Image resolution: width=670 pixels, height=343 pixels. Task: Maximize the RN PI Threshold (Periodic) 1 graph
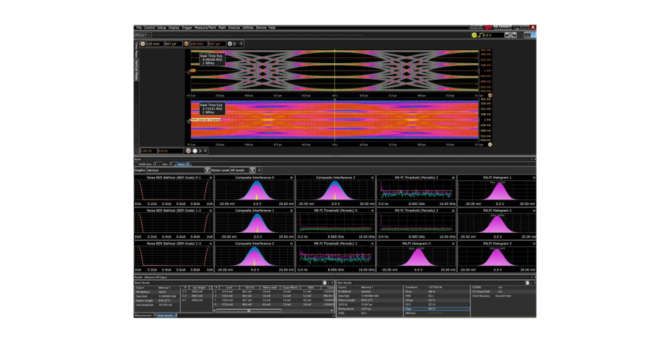(372, 243)
